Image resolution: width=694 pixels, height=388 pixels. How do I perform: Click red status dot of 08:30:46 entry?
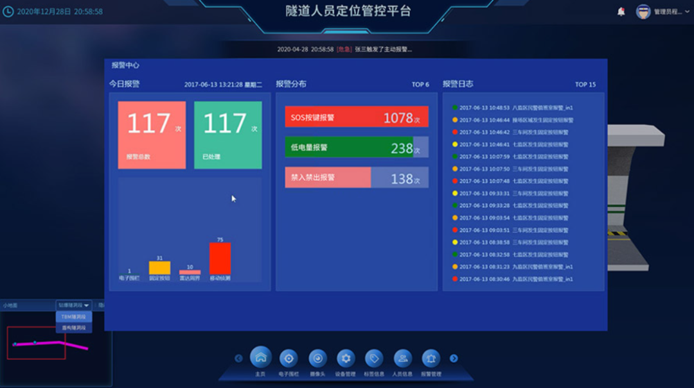pyautogui.click(x=454, y=279)
